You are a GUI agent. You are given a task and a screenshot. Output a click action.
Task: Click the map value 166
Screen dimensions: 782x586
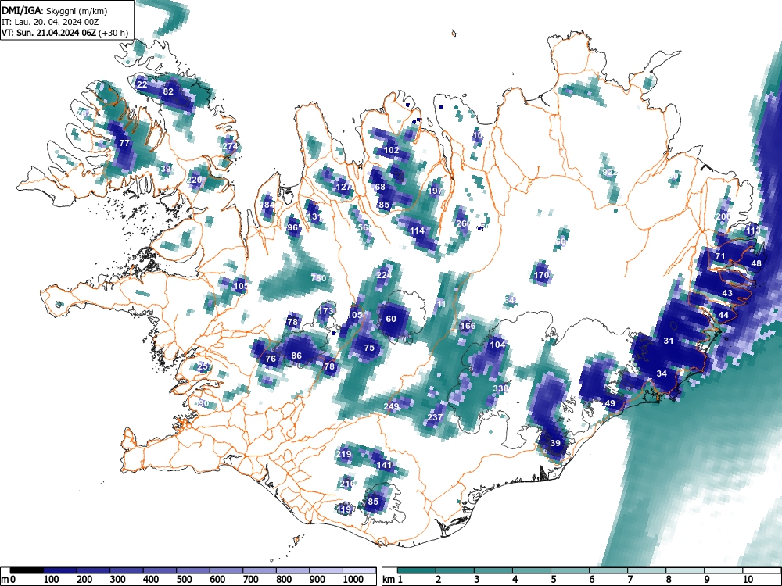pos(468,326)
